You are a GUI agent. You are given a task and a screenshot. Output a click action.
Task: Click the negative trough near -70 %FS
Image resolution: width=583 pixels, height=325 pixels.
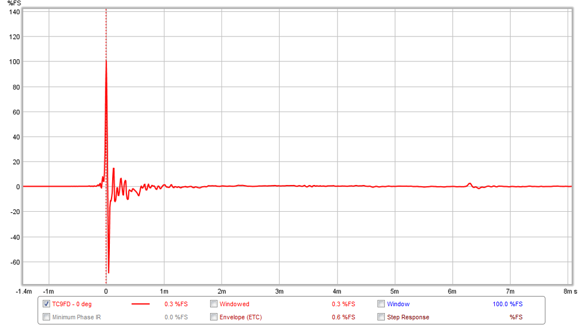click(x=109, y=272)
